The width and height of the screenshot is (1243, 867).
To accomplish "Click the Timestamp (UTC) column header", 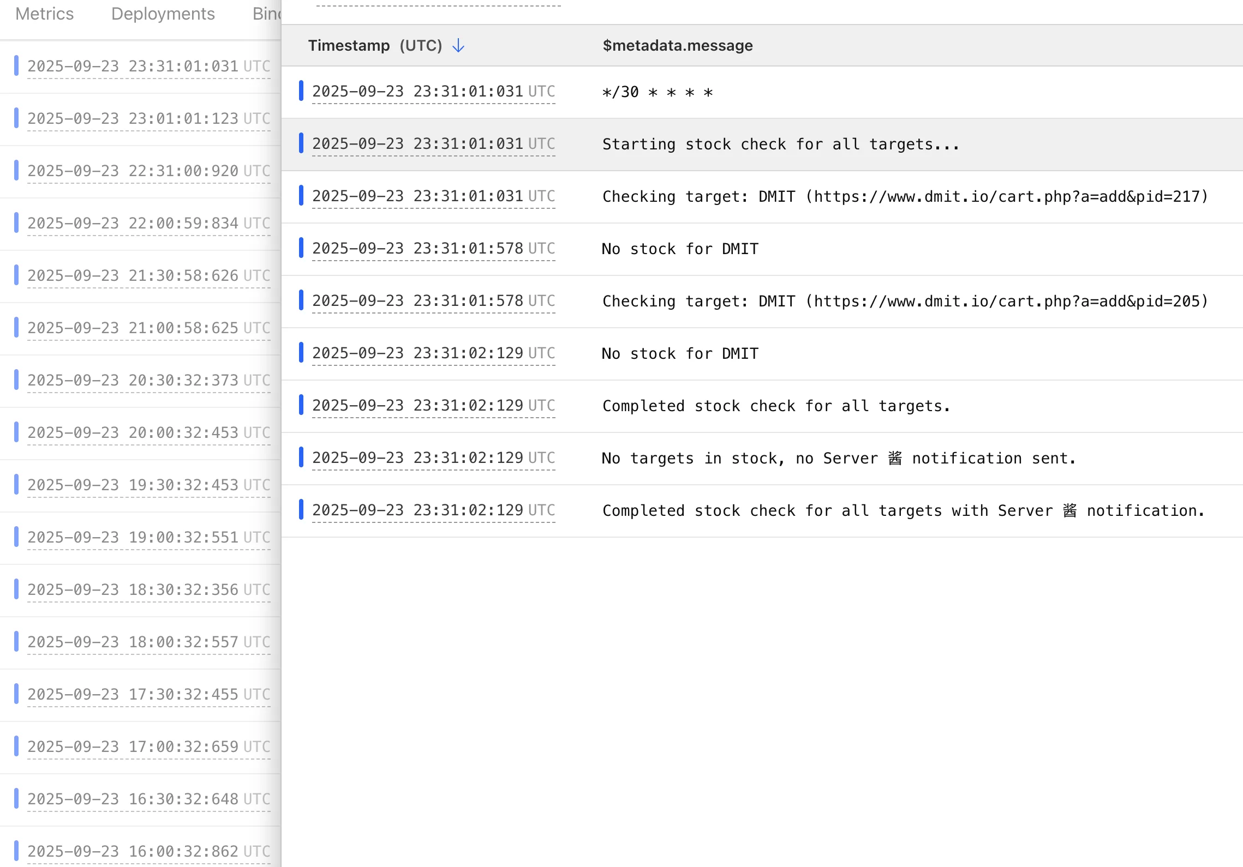I will pos(375,46).
